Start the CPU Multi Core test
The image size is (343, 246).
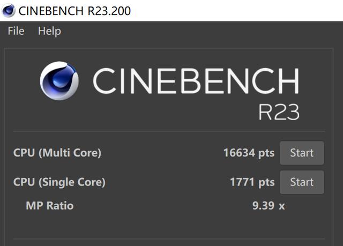tap(302, 153)
